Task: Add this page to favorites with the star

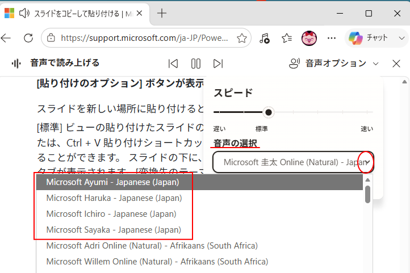Action: pyautogui.click(x=241, y=38)
